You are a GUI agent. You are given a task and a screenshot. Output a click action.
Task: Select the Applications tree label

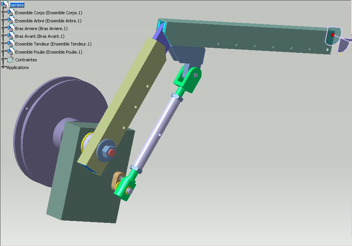point(18,67)
